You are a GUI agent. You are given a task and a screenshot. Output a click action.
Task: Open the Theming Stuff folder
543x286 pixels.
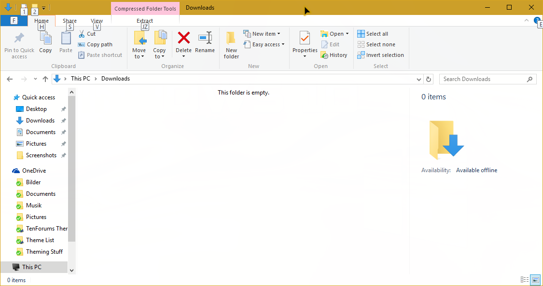(x=44, y=252)
